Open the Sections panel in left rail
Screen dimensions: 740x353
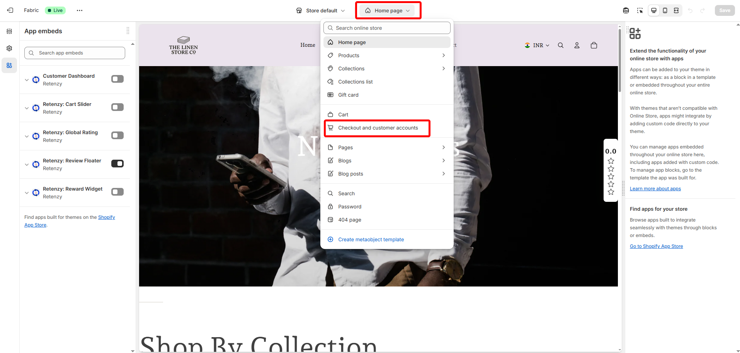tap(9, 31)
